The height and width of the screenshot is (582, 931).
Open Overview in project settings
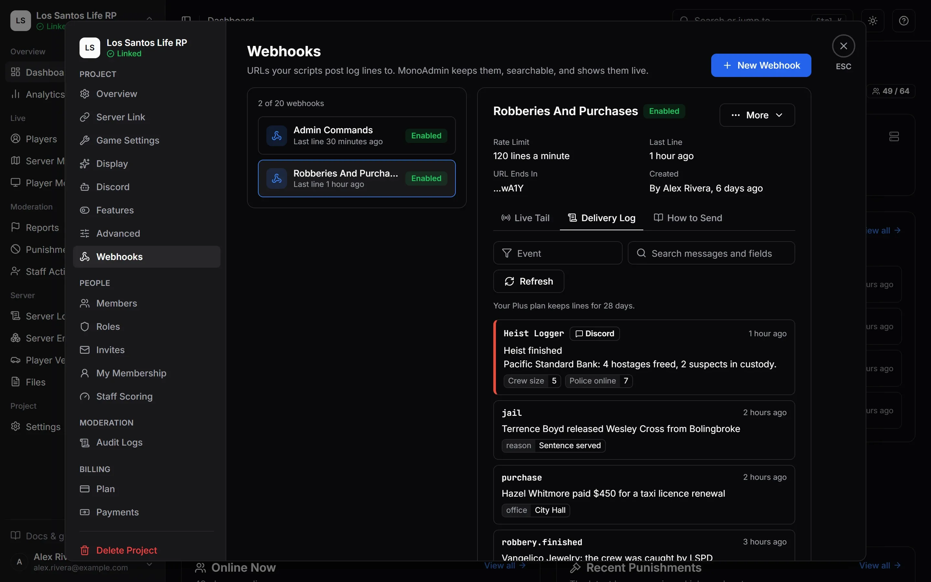(146, 93)
